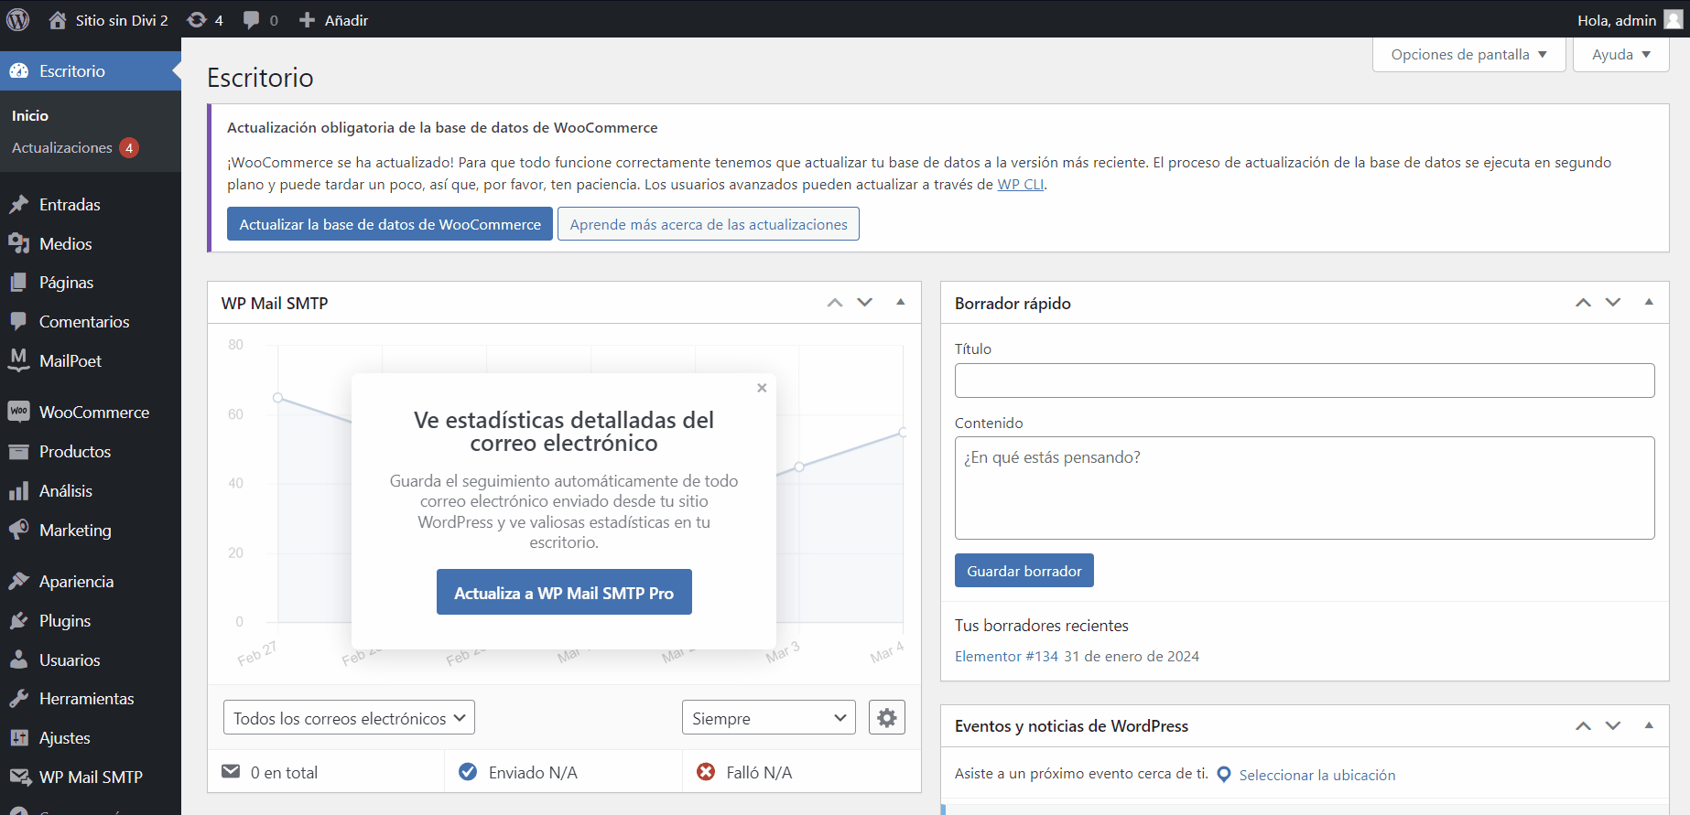The height and width of the screenshot is (815, 1690).
Task: Click into the Título input field
Action: click(x=1304, y=381)
